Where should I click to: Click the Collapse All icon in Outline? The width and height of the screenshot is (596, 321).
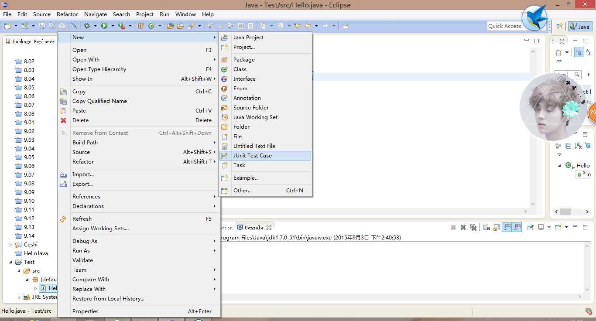coord(568,146)
